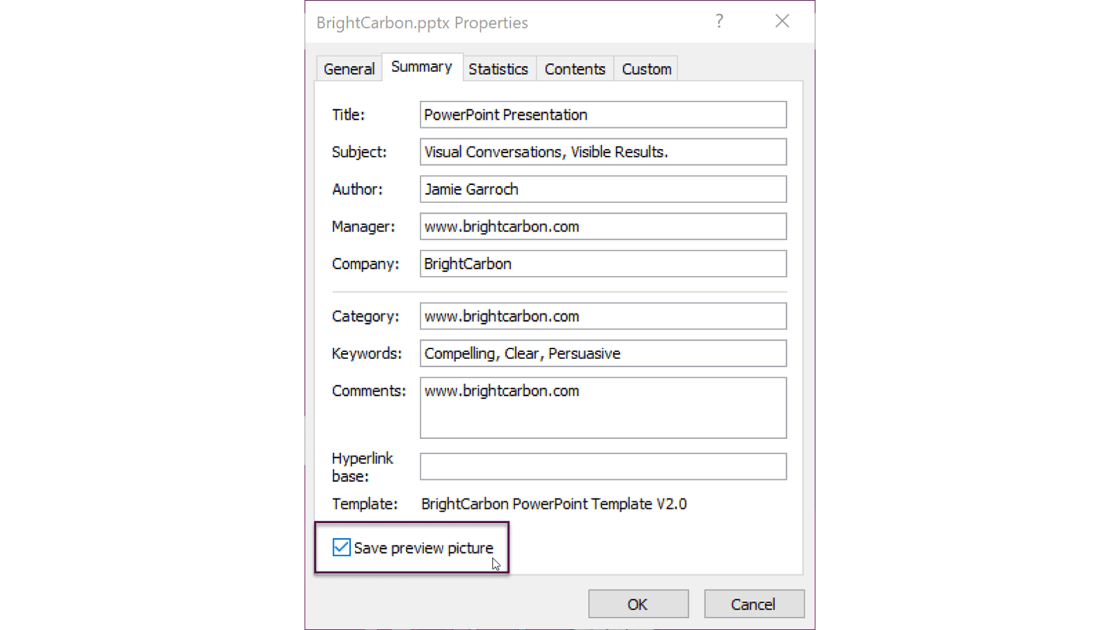Go to the Custom tab
1120x630 pixels.
pyautogui.click(x=646, y=69)
